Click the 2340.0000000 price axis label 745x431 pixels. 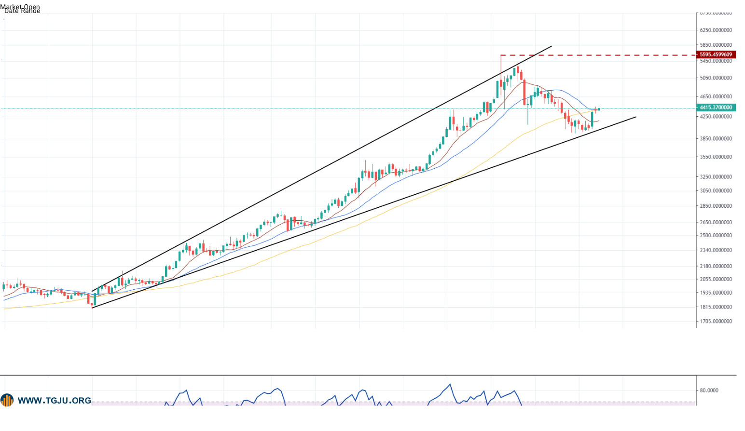click(716, 250)
